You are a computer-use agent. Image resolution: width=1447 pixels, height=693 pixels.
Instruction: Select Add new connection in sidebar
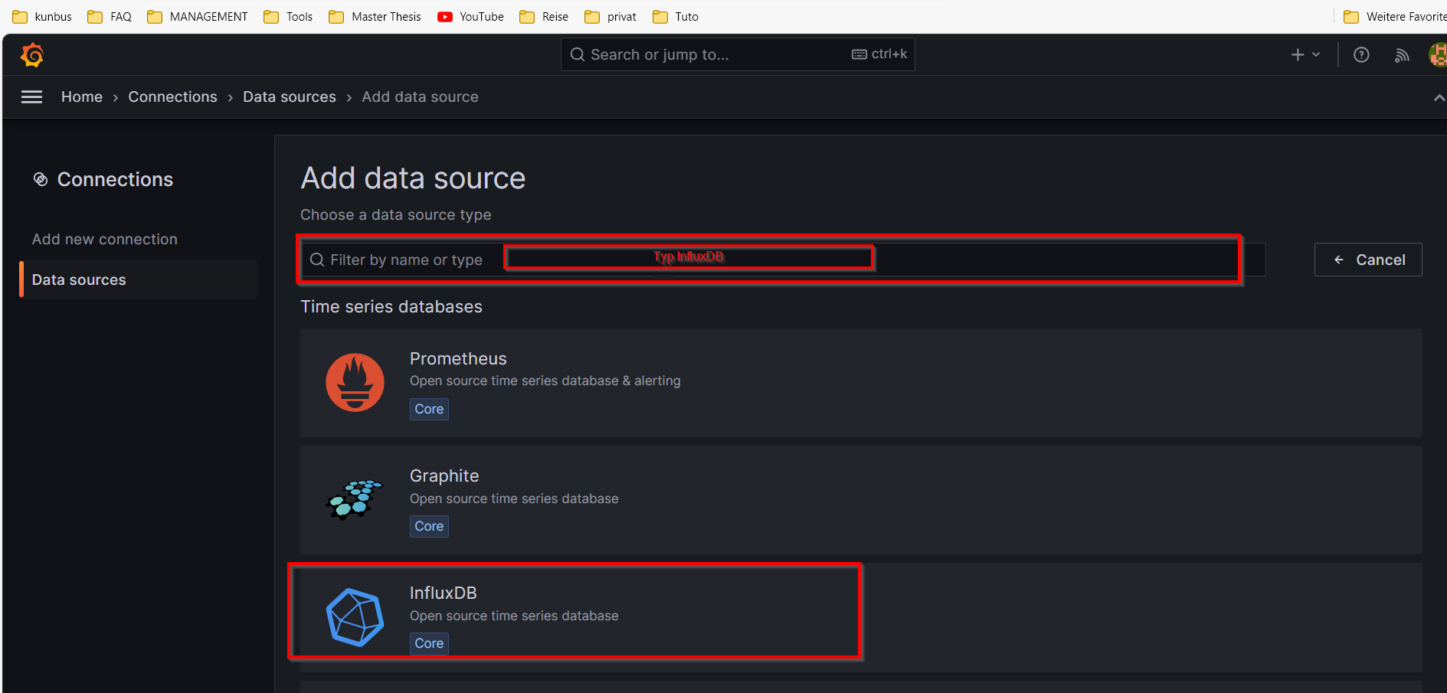tap(105, 239)
